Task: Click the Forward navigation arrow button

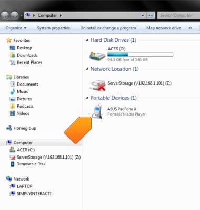Action: coord(14,15)
